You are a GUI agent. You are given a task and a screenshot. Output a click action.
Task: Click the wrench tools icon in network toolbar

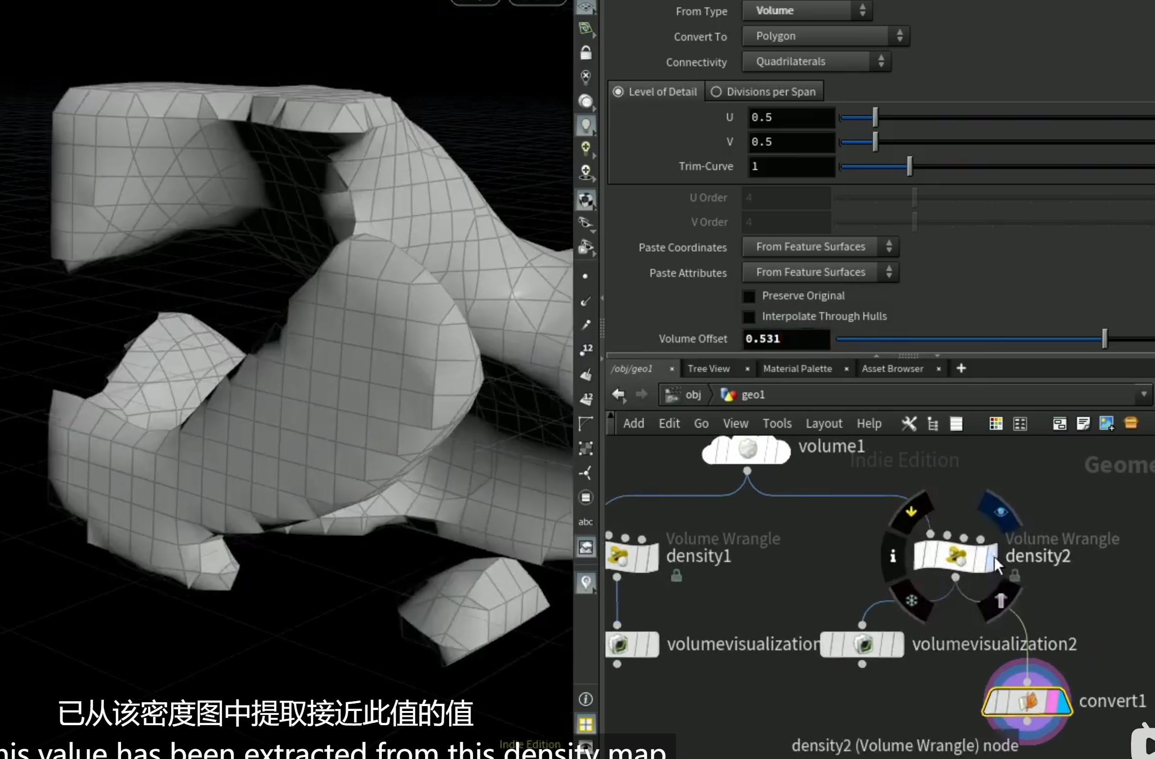908,423
